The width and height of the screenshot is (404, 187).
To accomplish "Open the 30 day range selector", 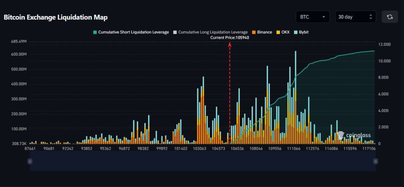I will (x=351, y=17).
